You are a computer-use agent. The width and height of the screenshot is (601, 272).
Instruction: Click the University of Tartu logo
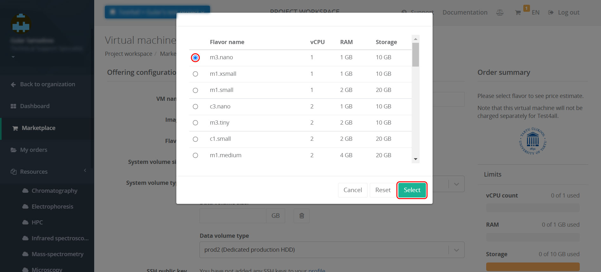(x=533, y=141)
